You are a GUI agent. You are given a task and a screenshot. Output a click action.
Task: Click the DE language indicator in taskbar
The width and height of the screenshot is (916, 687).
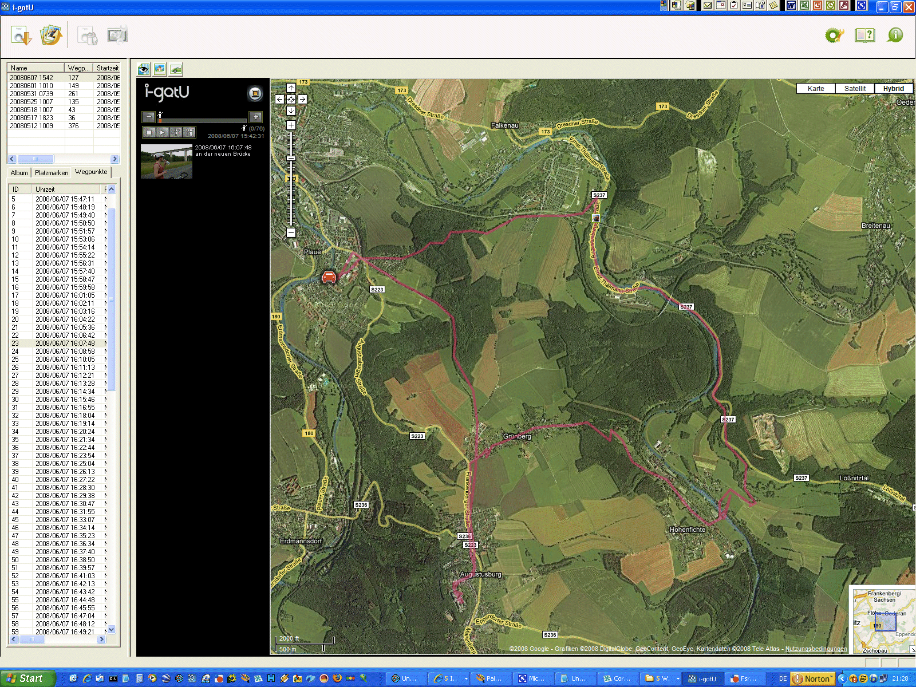coord(783,678)
